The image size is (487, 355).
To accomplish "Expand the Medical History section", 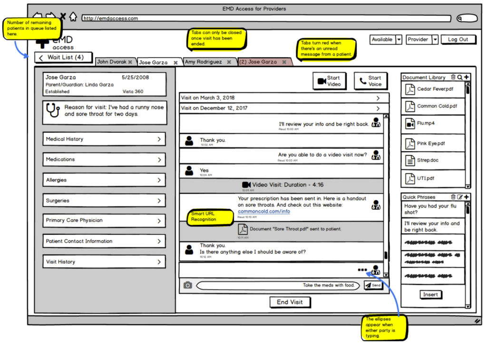I will click(104, 139).
